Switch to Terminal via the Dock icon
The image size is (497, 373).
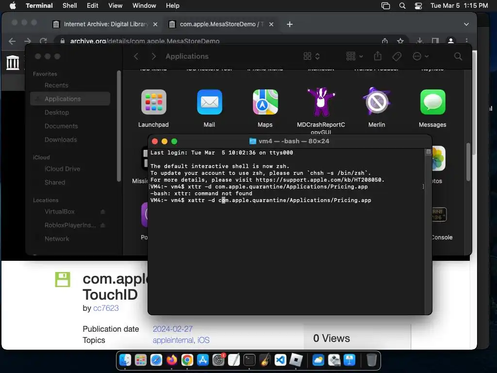(249, 360)
